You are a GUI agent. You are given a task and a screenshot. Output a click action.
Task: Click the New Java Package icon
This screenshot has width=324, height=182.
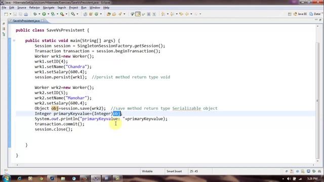pos(91,14)
